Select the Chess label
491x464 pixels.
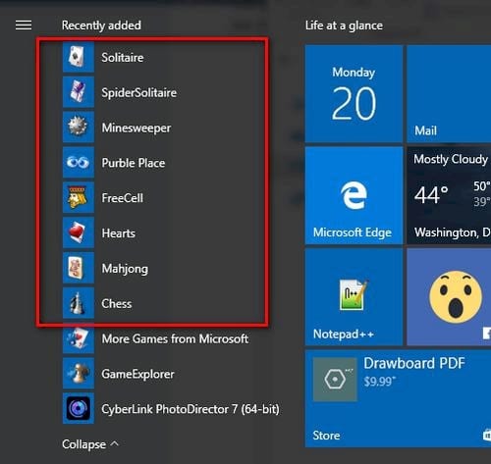click(117, 303)
